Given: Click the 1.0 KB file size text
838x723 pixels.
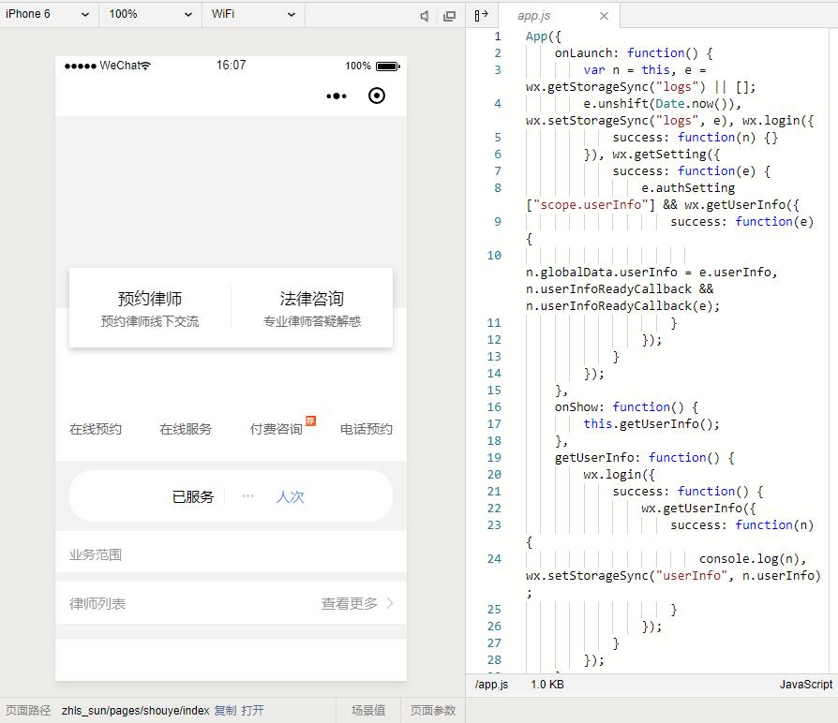Looking at the screenshot, I should coord(547,685).
